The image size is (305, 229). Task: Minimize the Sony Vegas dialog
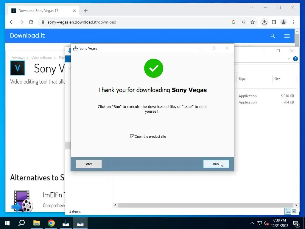pyautogui.click(x=200, y=48)
